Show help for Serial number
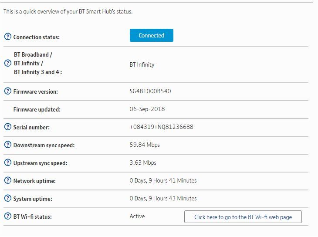The height and width of the screenshot is (237, 318). pos(7,127)
